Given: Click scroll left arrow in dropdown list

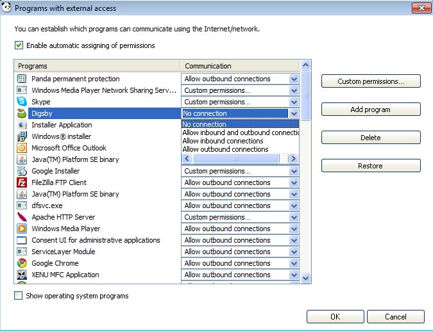Looking at the screenshot, I should pyautogui.click(x=187, y=159).
